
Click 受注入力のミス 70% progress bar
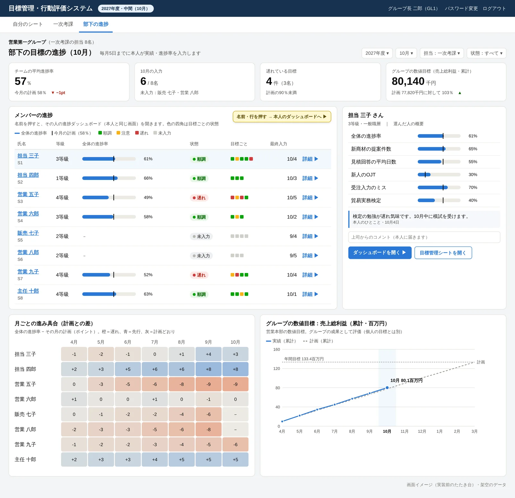[x=439, y=187]
